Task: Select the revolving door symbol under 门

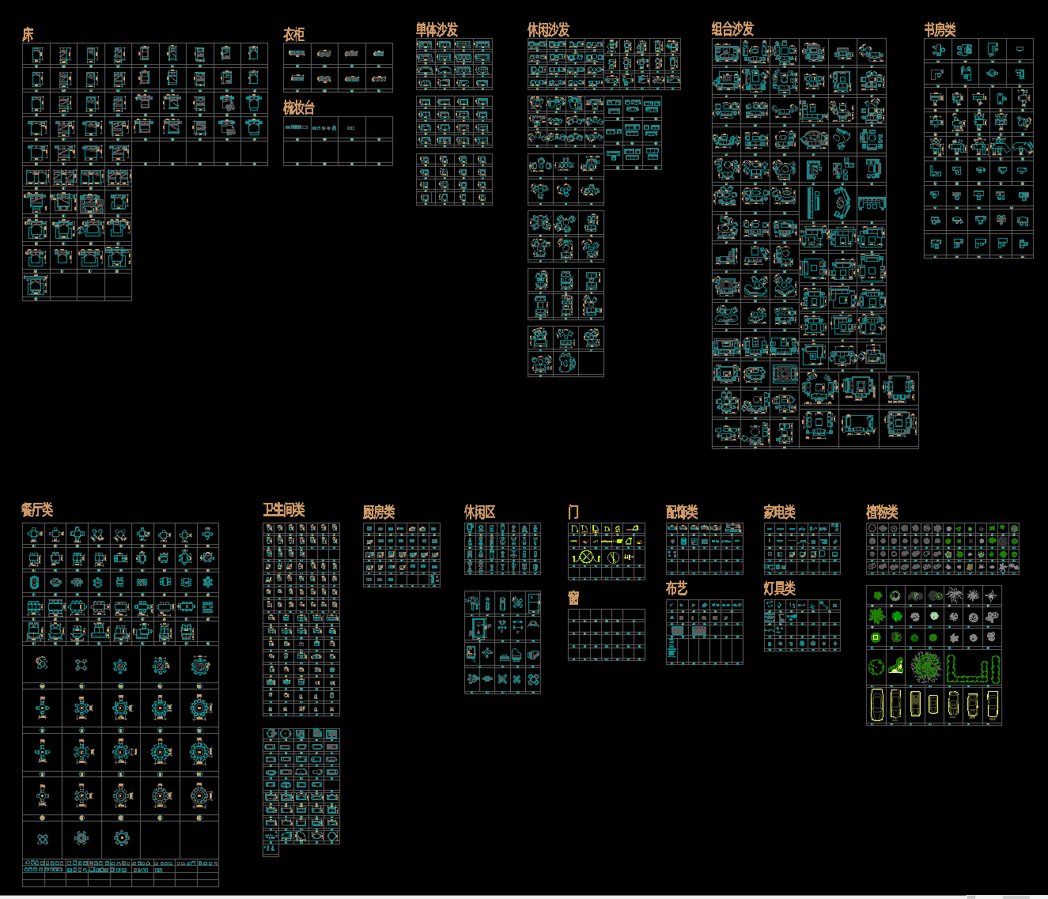Action: pos(586,557)
